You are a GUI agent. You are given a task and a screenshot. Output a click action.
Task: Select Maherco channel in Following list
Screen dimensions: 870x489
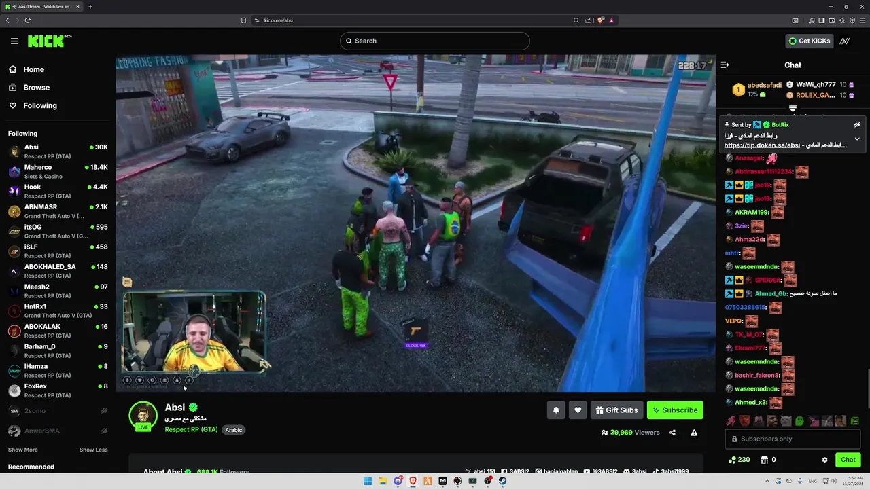pos(58,171)
